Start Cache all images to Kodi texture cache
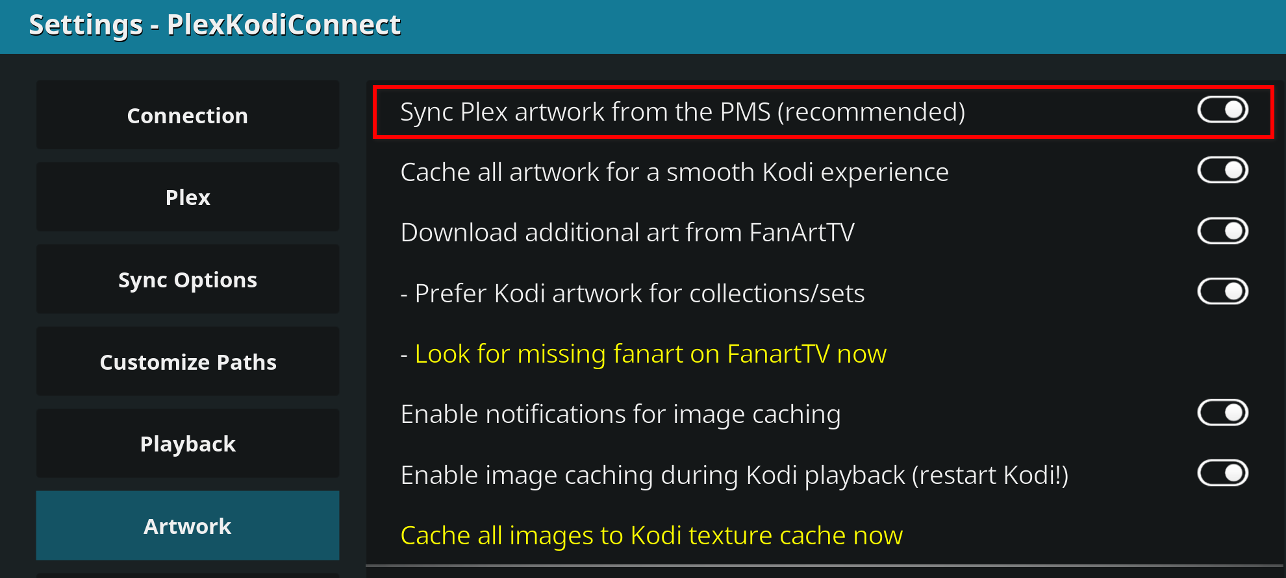The image size is (1286, 578). [651, 535]
